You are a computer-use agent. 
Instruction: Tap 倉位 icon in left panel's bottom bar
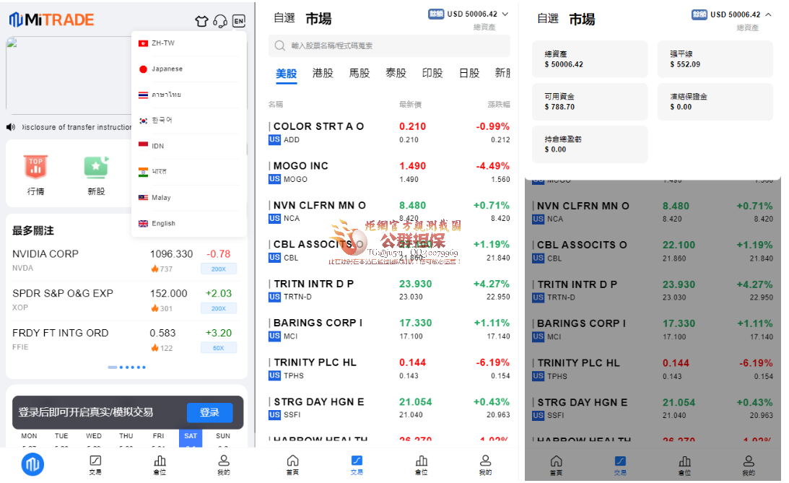160,464
